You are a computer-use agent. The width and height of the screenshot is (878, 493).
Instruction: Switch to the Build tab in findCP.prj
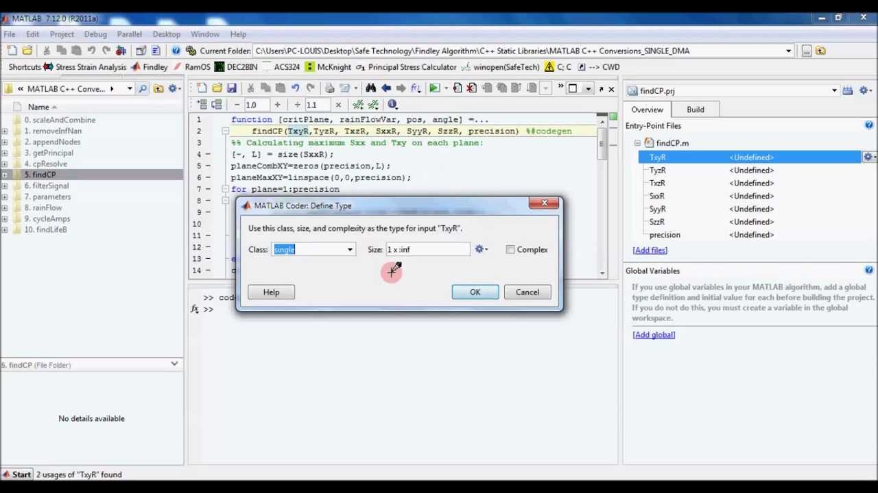click(695, 110)
